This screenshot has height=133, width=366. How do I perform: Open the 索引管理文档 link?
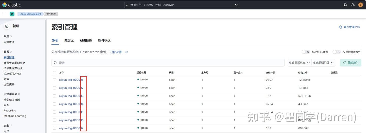[352, 27]
